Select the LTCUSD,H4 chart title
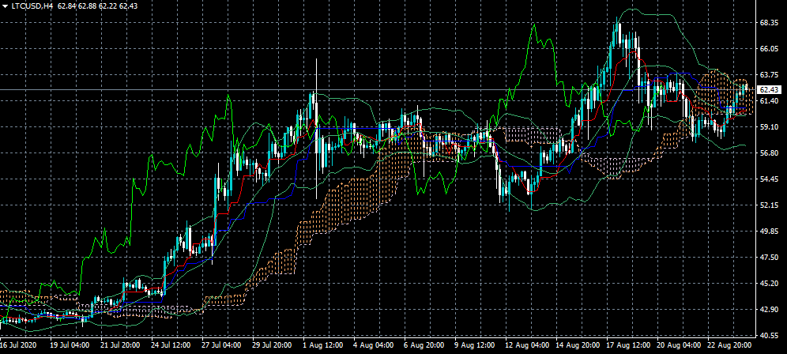This screenshot has height=354, width=787. 32,6
